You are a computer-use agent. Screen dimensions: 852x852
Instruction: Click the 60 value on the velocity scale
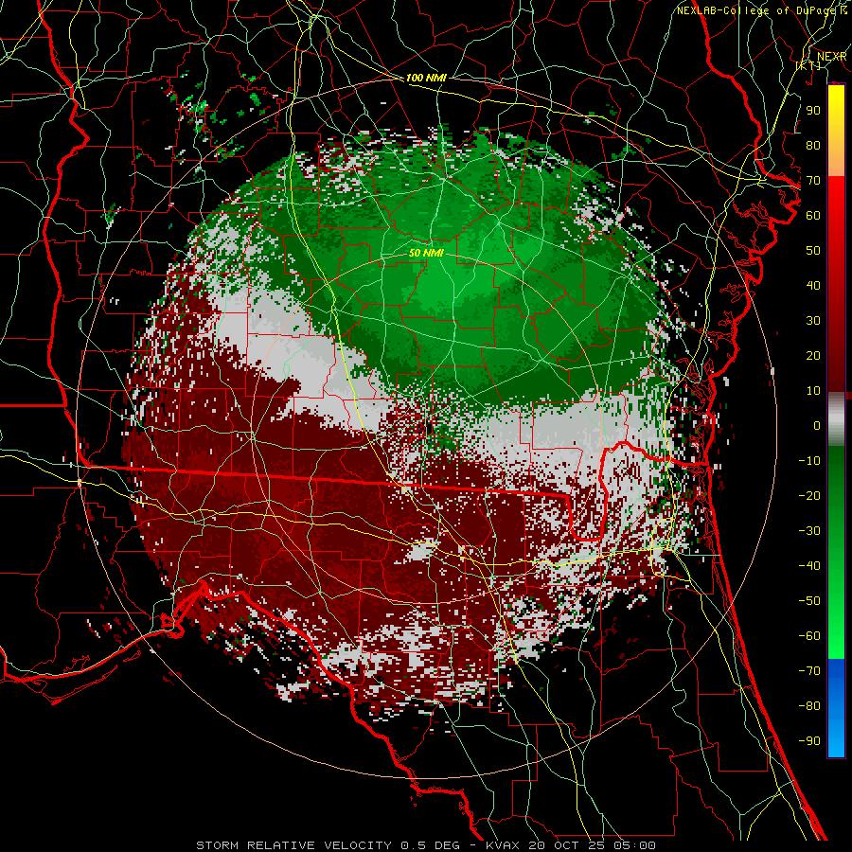click(x=813, y=216)
